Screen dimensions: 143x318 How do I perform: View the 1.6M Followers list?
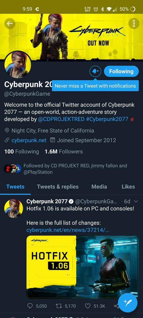pyautogui.click(x=64, y=152)
